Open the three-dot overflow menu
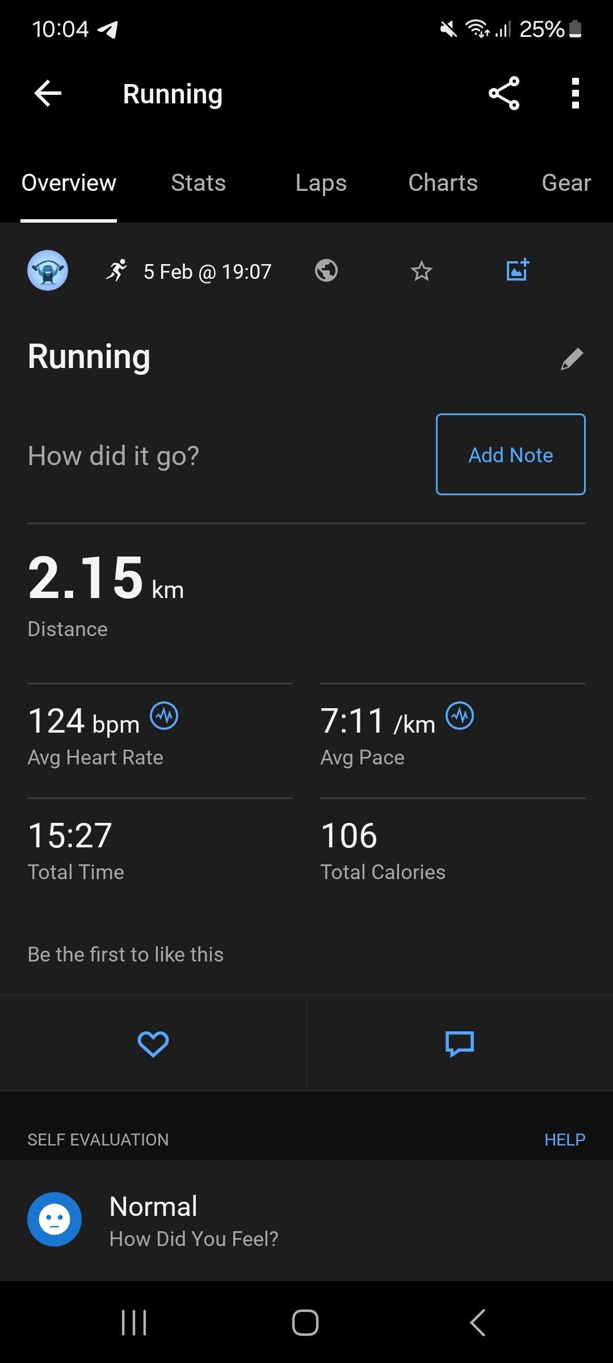Viewport: 613px width, 1363px height. [576, 93]
